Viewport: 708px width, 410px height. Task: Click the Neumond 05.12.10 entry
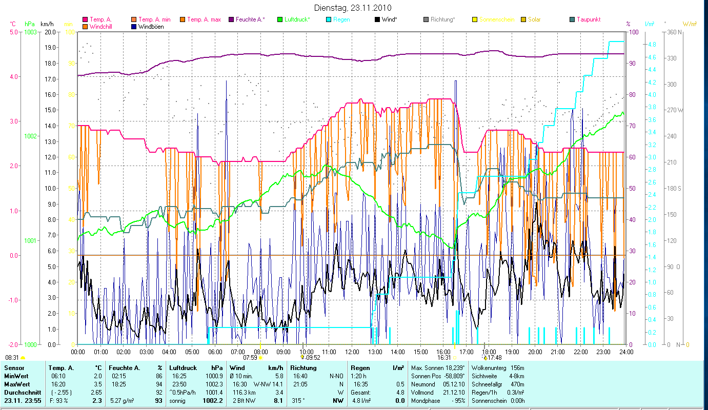pyautogui.click(x=438, y=384)
